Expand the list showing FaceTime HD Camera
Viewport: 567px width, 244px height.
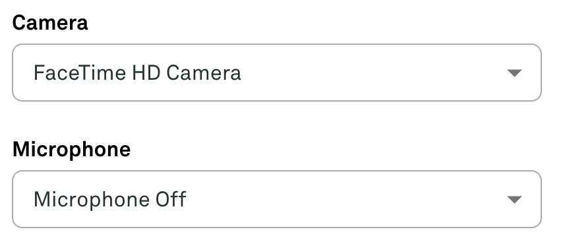(x=277, y=73)
